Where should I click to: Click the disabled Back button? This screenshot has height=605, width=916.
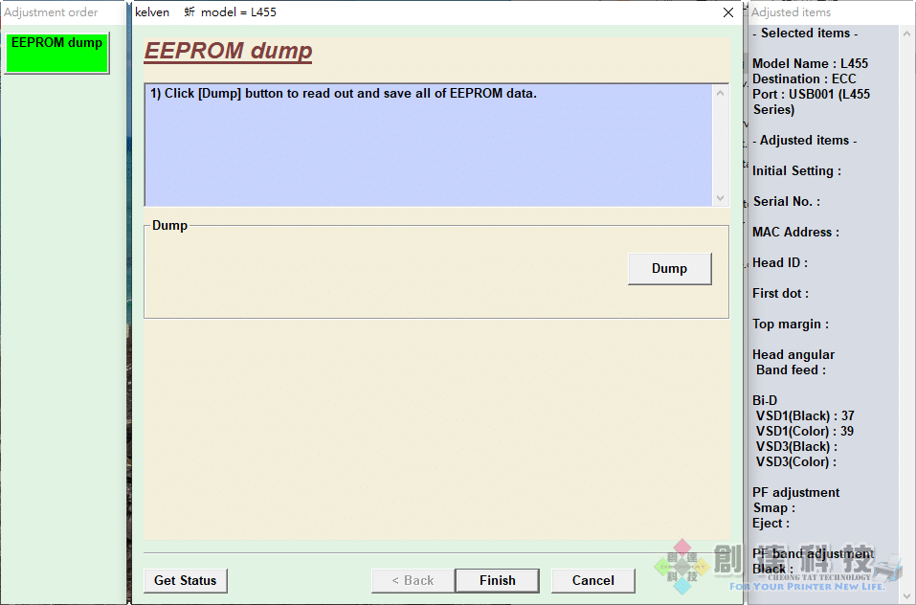coord(413,580)
